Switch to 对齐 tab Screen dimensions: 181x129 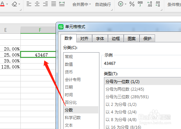tap(84, 38)
